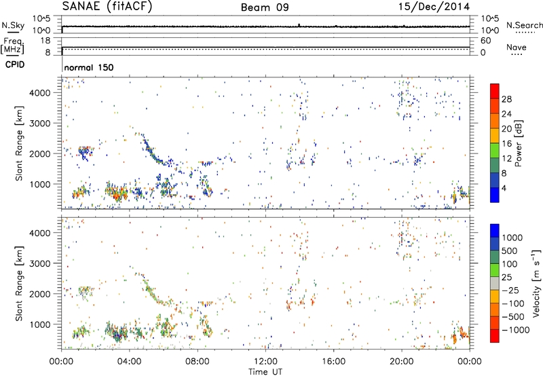Click the yellow 16-20 dB Power colorbar segment
This screenshot has width=543, height=376.
pos(495,136)
